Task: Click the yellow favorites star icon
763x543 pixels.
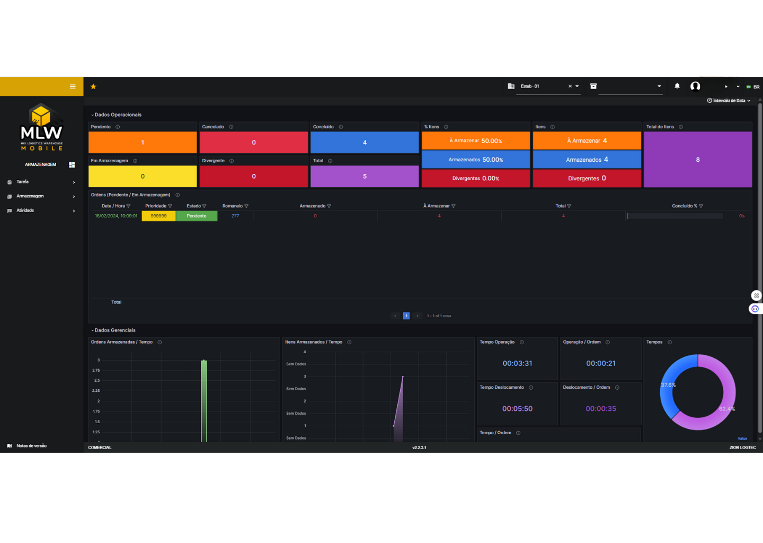Action: coord(93,86)
